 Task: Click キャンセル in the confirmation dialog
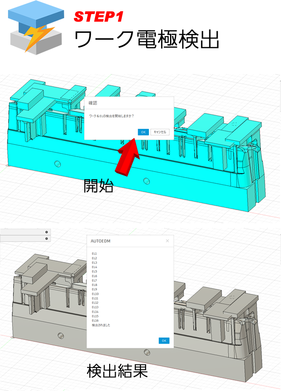pyautogui.click(x=160, y=132)
